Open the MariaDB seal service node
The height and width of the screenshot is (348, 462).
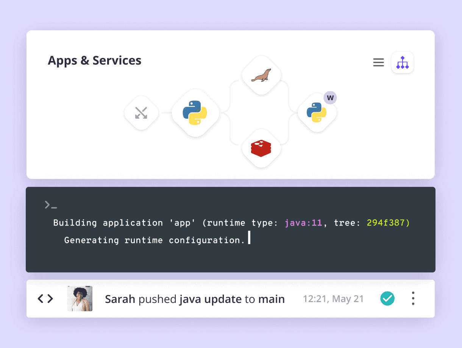pos(261,75)
